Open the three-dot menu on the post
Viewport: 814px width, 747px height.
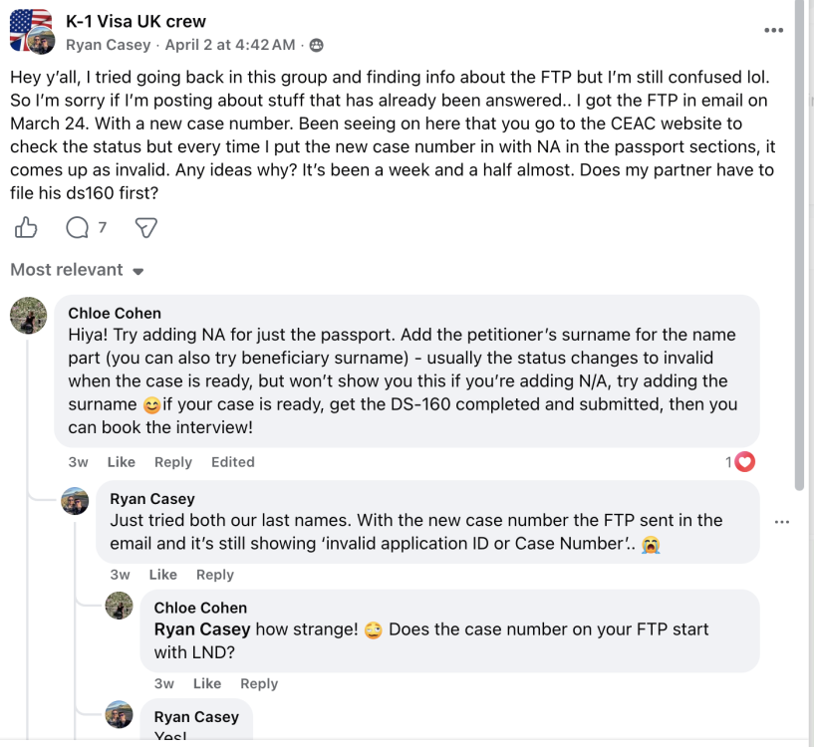(x=774, y=30)
